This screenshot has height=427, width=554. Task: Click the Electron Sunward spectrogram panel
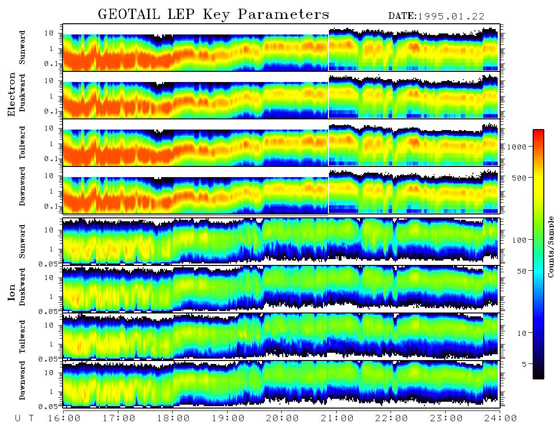coord(281,48)
